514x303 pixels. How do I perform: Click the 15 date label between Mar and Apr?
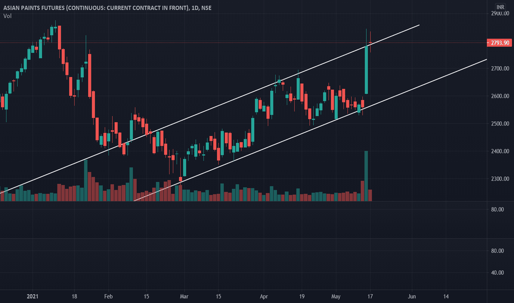click(x=218, y=296)
